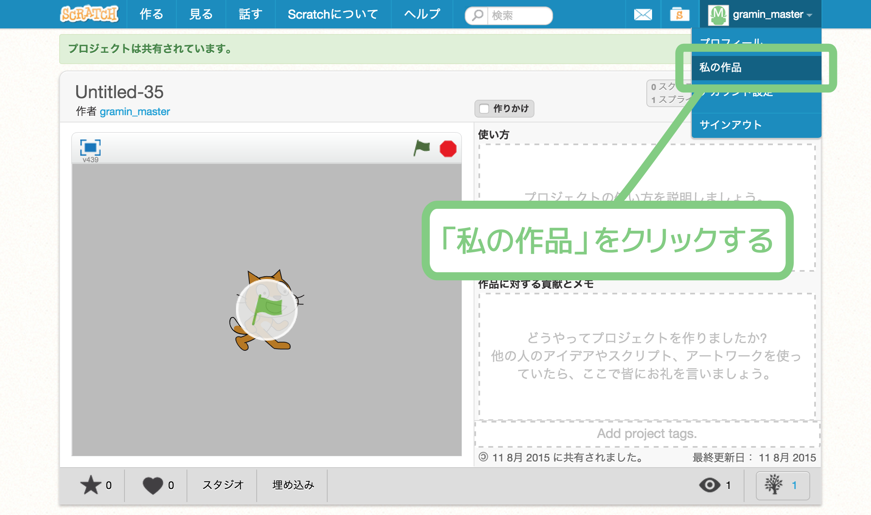The height and width of the screenshot is (515, 871).
Task: Toggle the 作りかけ checkbox
Action: (484, 109)
